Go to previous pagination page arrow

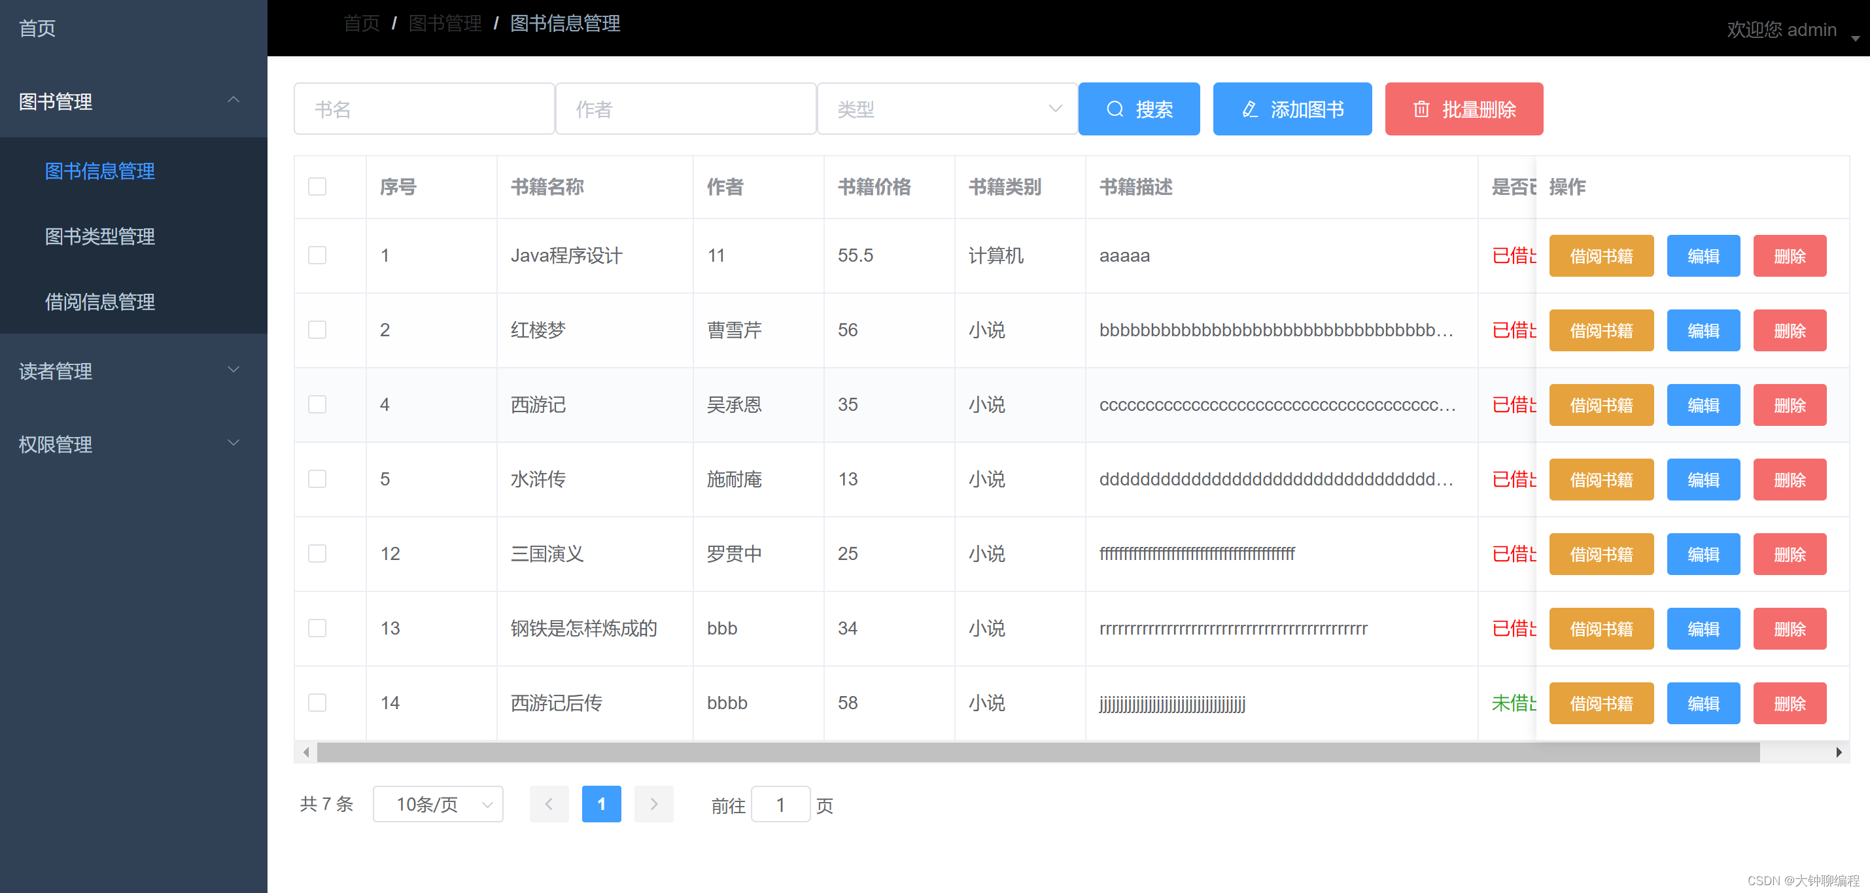click(x=549, y=803)
